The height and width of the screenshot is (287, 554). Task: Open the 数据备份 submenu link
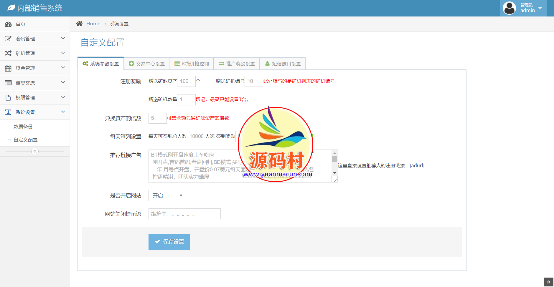(x=23, y=127)
